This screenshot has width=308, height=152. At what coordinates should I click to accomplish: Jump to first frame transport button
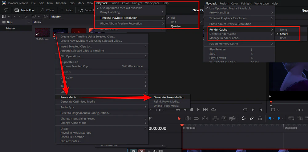[x=178, y=110]
